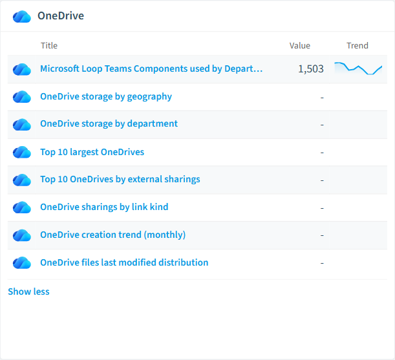
Task: Click the Value column header
Action: (x=300, y=46)
